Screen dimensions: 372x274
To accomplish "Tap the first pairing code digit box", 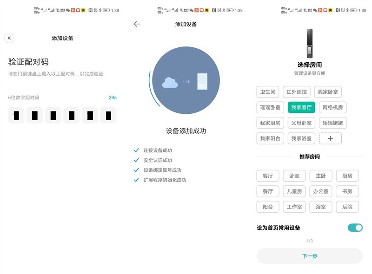I will [16, 115].
